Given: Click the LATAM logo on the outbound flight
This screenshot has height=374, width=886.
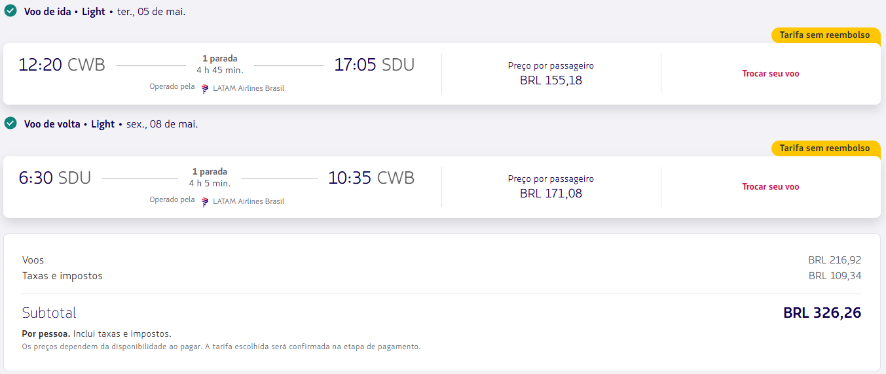Looking at the screenshot, I should pos(205,88).
